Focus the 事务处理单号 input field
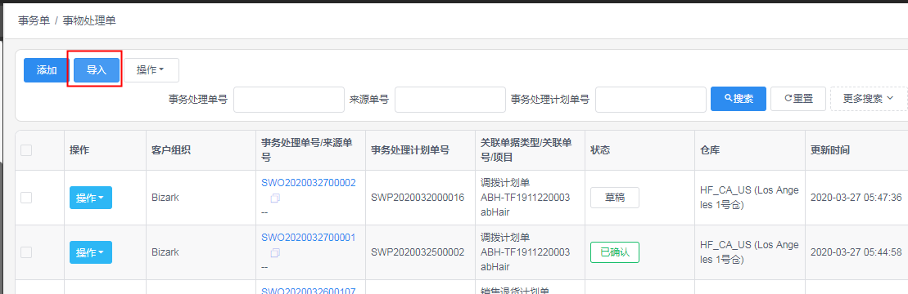The image size is (908, 294). pyautogui.click(x=288, y=100)
